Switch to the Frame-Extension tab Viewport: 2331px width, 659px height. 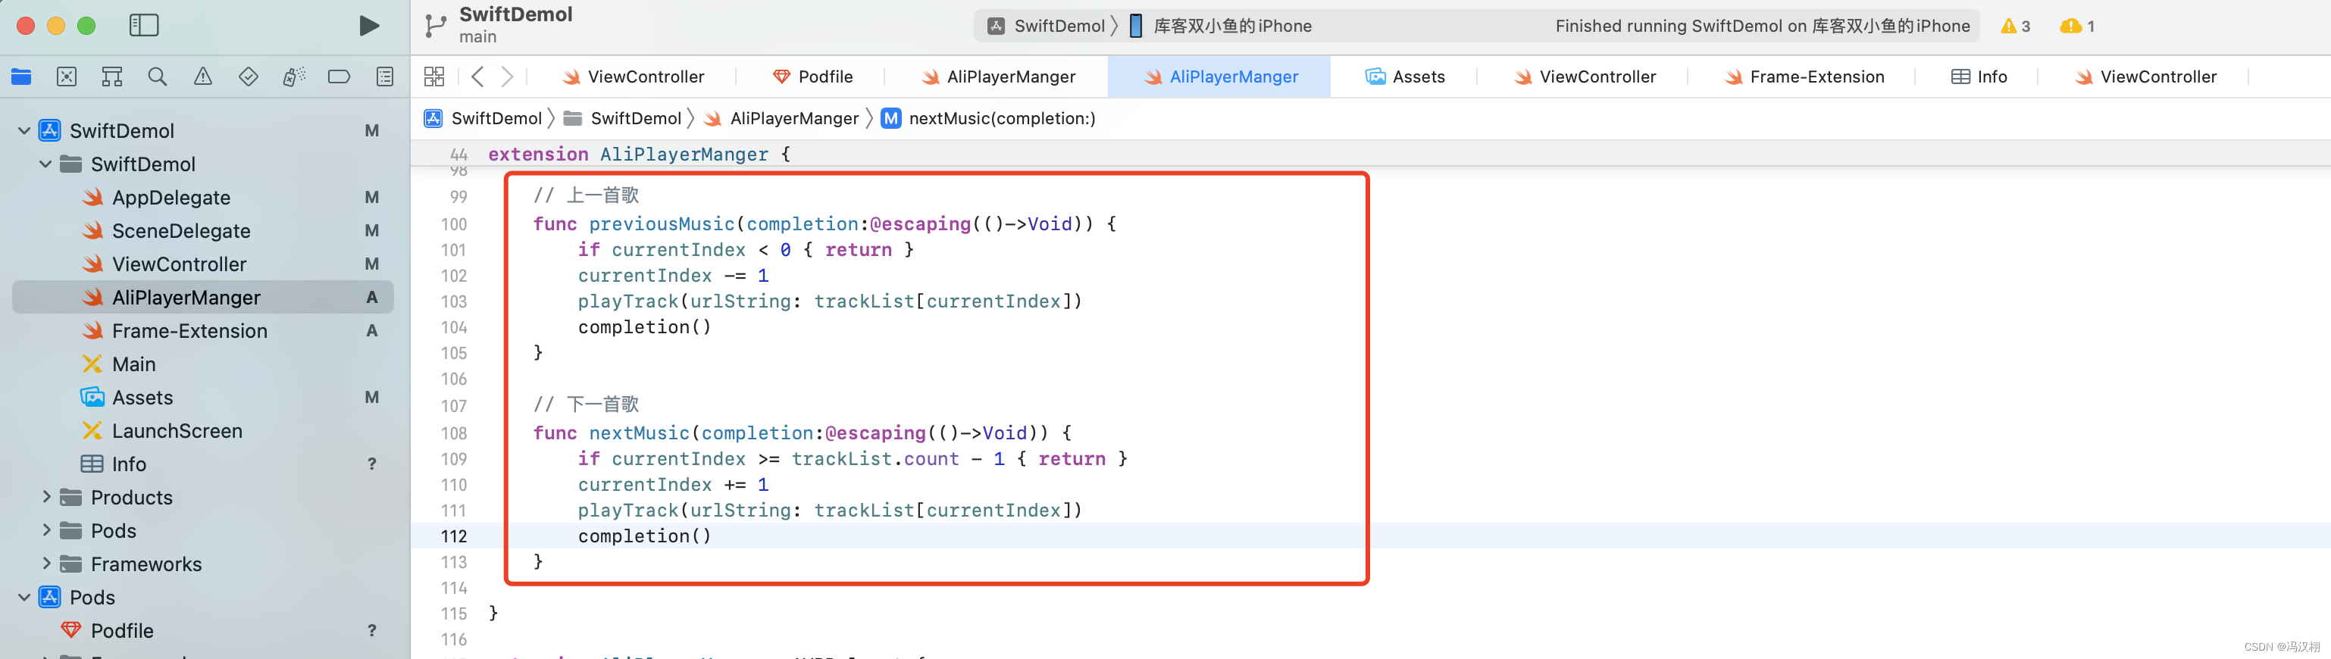pos(1804,77)
